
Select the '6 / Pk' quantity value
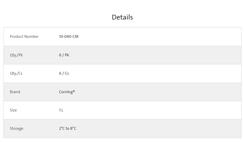(64, 55)
